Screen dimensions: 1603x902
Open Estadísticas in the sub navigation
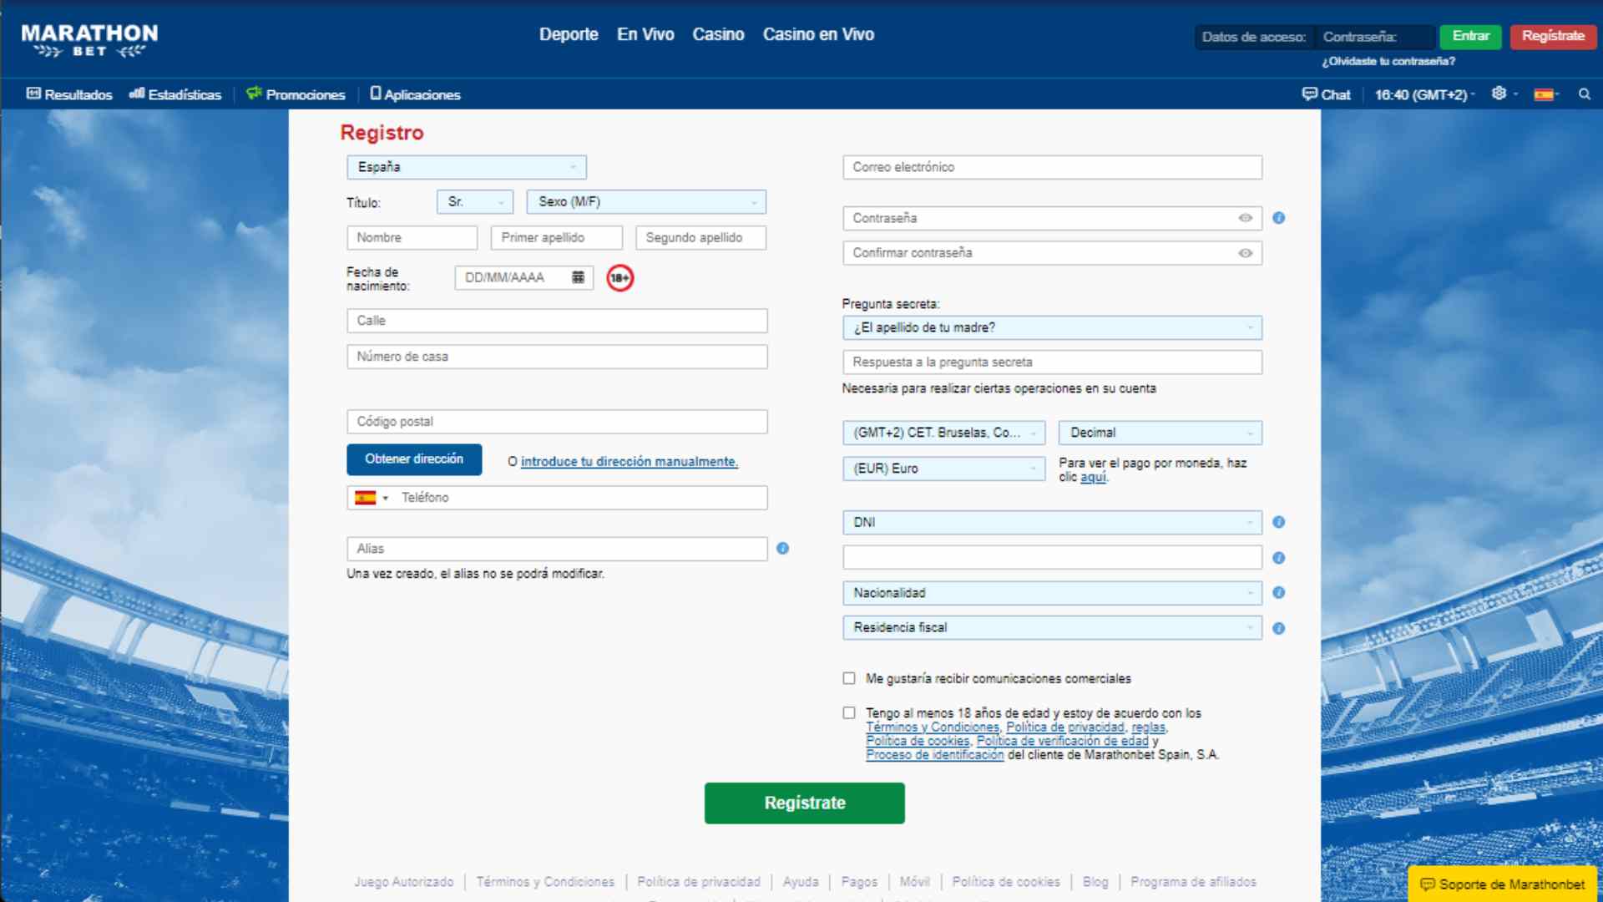point(175,94)
